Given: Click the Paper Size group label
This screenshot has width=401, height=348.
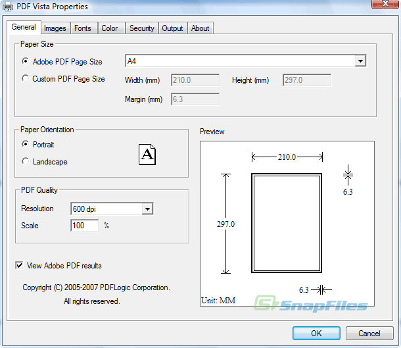Looking at the screenshot, I should [37, 44].
